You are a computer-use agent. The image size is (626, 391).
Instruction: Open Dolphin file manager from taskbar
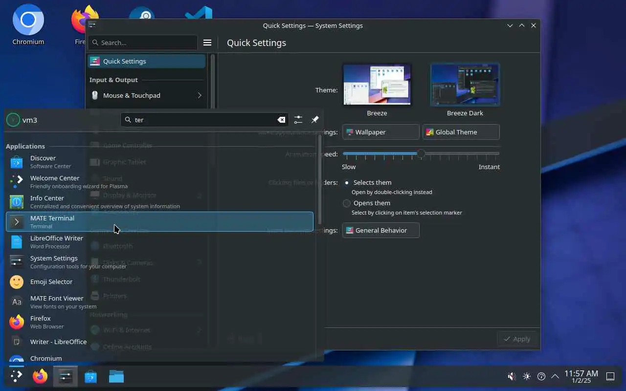(116, 376)
